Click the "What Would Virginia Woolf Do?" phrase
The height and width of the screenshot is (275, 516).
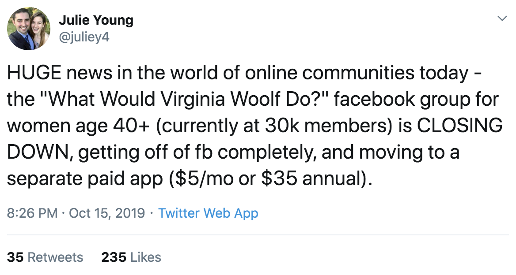pyautogui.click(x=187, y=99)
